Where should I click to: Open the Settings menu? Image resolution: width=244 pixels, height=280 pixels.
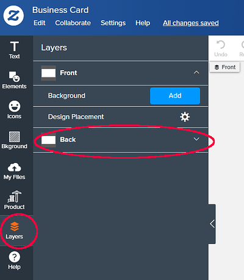click(x=113, y=23)
